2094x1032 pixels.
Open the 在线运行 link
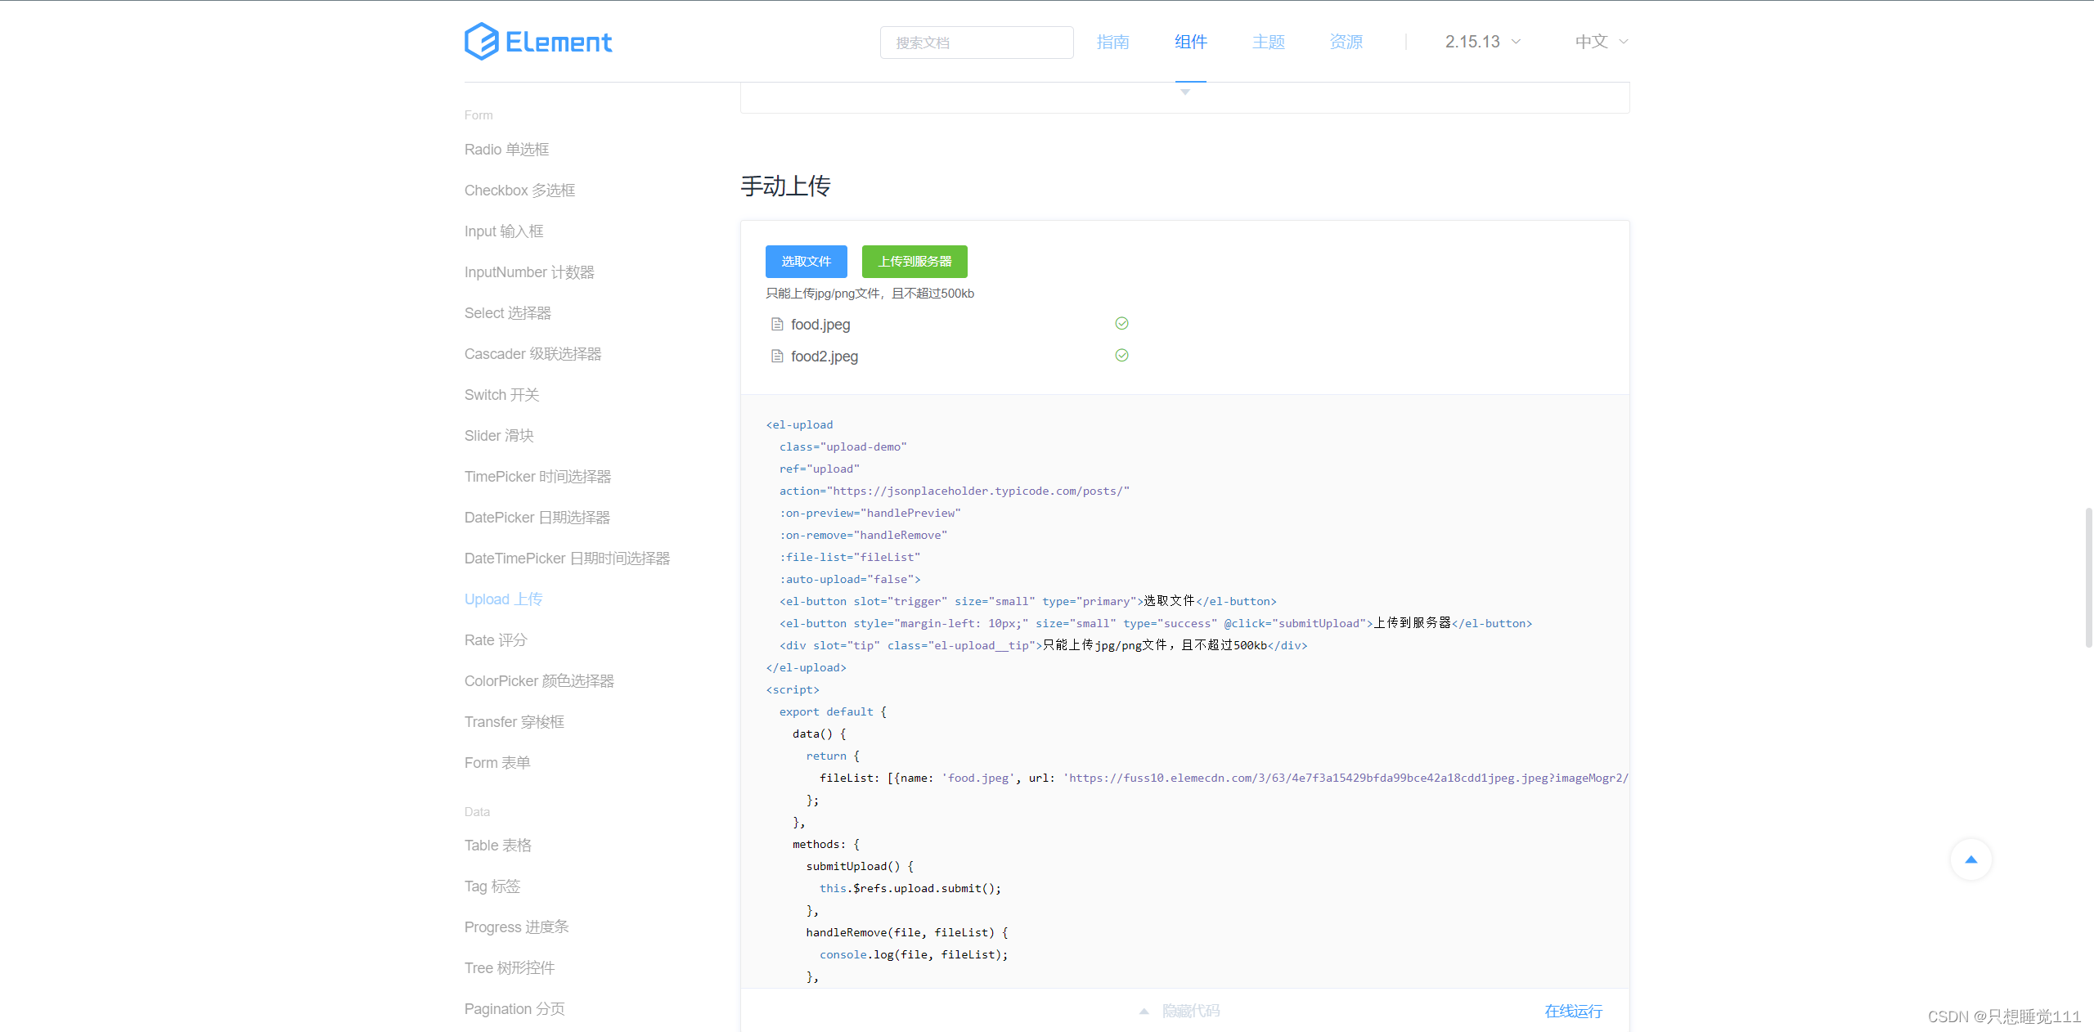pyautogui.click(x=1573, y=1012)
